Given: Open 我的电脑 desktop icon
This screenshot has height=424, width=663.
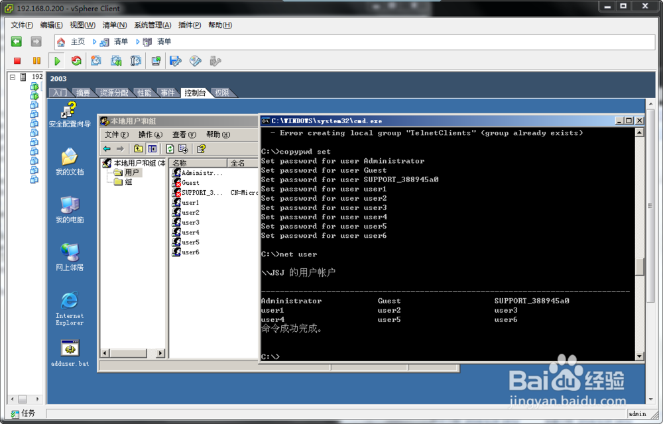Looking at the screenshot, I should pyautogui.click(x=70, y=210).
